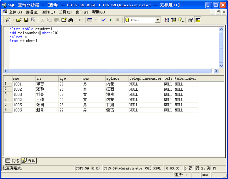Image resolution: width=228 pixels, height=179 pixels.
Task: Click the editor horizontal scroll left arrow
Action: click(6, 71)
